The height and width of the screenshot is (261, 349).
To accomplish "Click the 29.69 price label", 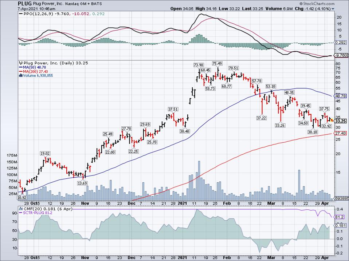I will click(x=145, y=124).
